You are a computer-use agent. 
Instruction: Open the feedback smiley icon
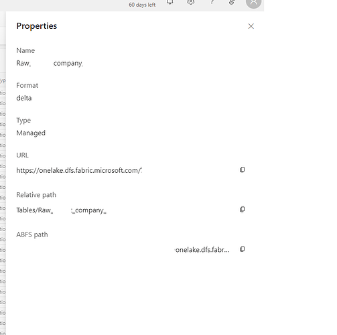coord(232,2)
